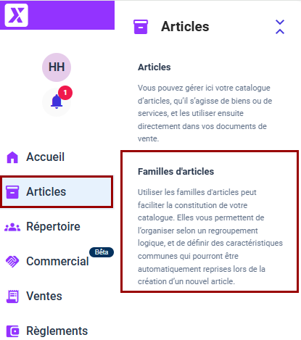Click the X logo in purple header

click(x=16, y=15)
